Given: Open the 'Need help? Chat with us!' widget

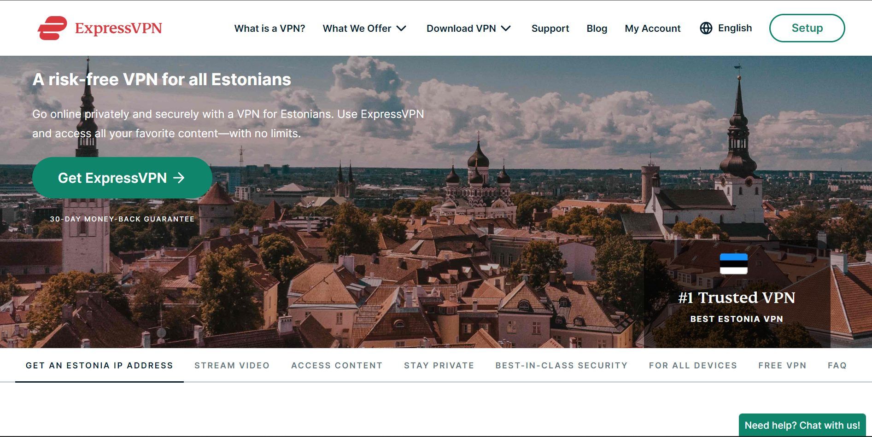Looking at the screenshot, I should tap(802, 425).
